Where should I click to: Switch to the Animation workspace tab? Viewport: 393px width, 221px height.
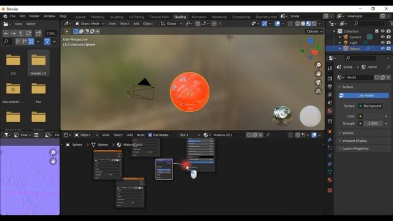(199, 17)
